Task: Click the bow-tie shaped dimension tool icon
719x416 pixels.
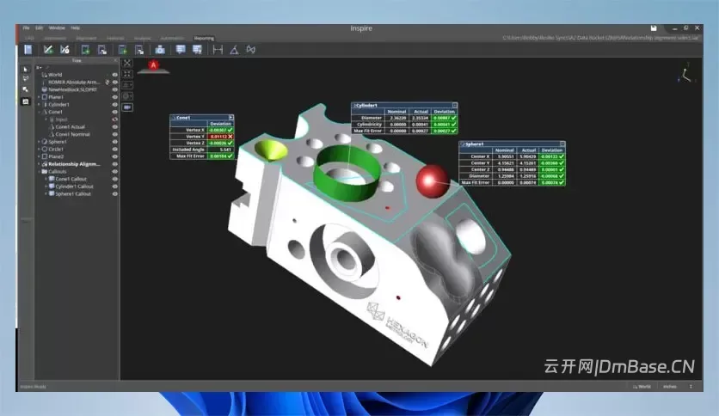Action: (x=251, y=49)
